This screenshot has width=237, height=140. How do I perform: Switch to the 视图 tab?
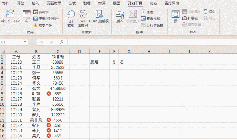(117, 3)
